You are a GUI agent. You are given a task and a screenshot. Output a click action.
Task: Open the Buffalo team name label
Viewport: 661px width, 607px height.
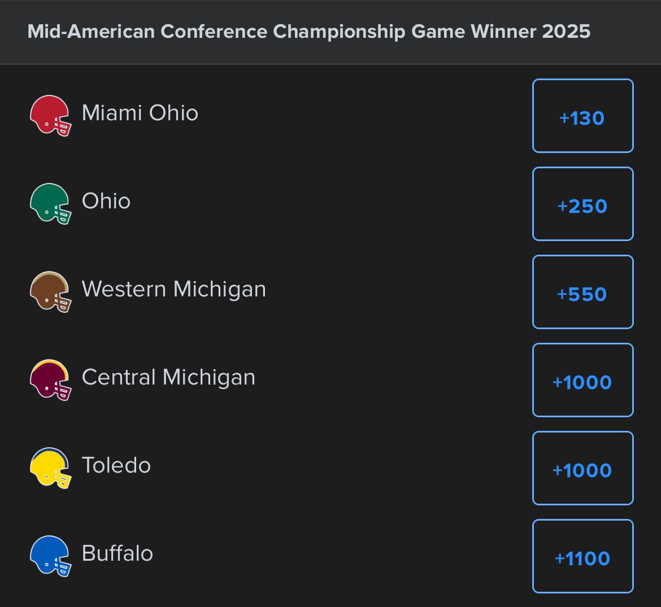pyautogui.click(x=118, y=553)
